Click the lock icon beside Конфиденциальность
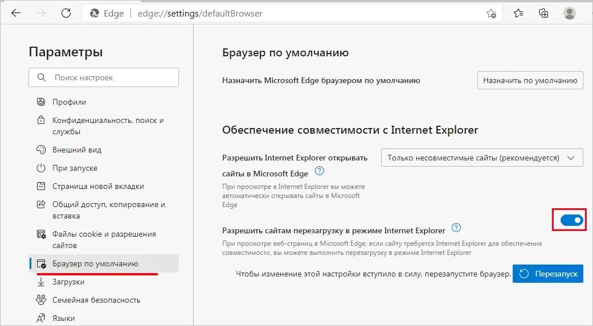Viewport: 593px width, 326px height. pyautogui.click(x=41, y=120)
